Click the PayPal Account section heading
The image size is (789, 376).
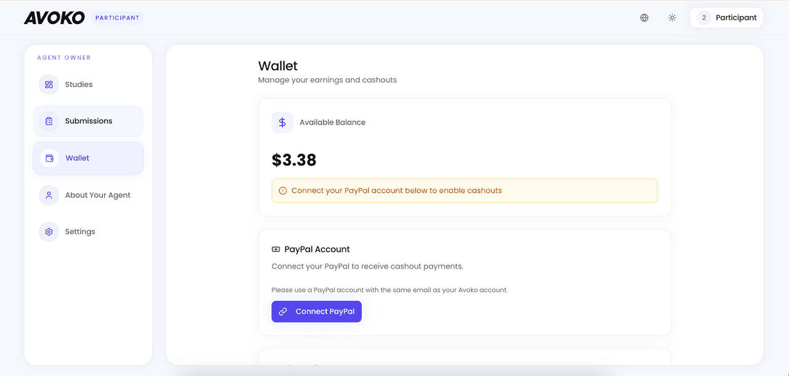pos(317,250)
